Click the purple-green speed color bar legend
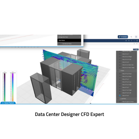Viewport: 139px width, 139px height. coord(5,87)
